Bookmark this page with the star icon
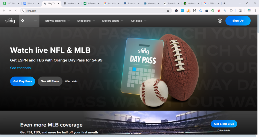259x137 pixels. pos(168,11)
